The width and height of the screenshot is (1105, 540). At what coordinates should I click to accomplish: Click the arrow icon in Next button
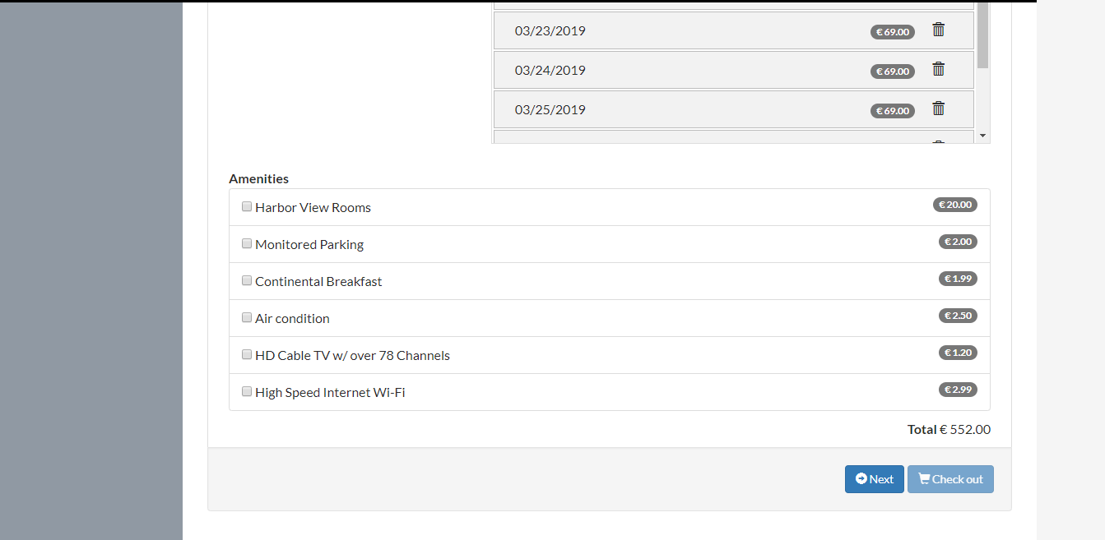point(861,478)
